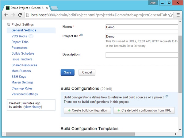Open the Chrome hamburger menu

point(178,15)
